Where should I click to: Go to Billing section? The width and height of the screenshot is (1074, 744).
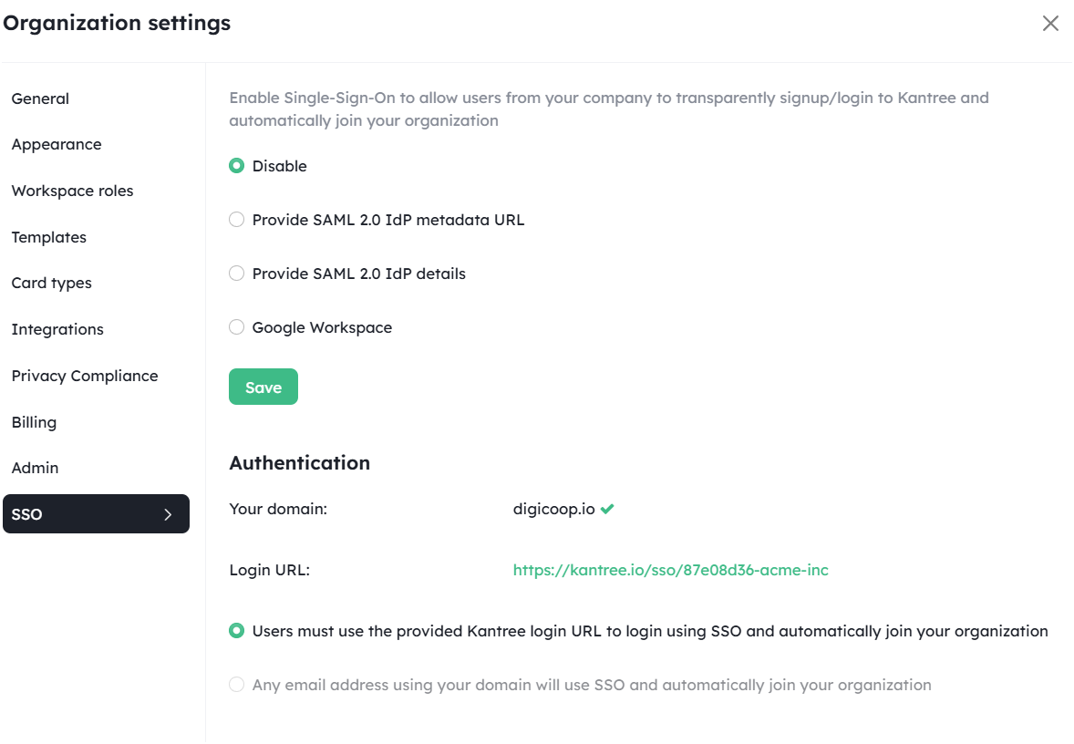[x=34, y=422]
